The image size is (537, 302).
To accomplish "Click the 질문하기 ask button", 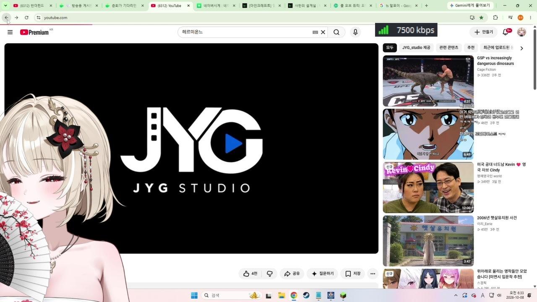I will [x=322, y=273].
